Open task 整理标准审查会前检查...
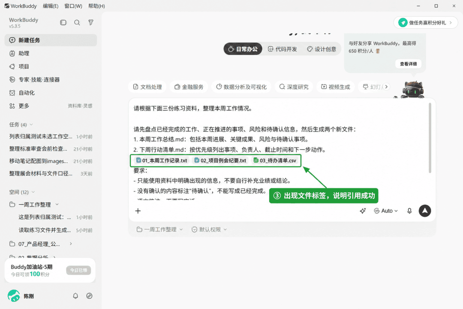This screenshot has height=309, width=463. tap(51, 149)
